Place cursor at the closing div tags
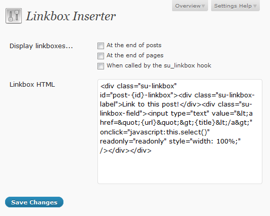This screenshot has width=270, height=216. pyautogui.click(x=126, y=151)
